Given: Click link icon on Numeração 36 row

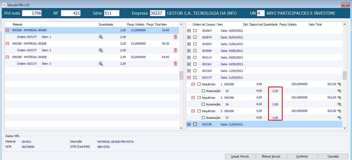Looking at the screenshot, I should coord(339,104).
